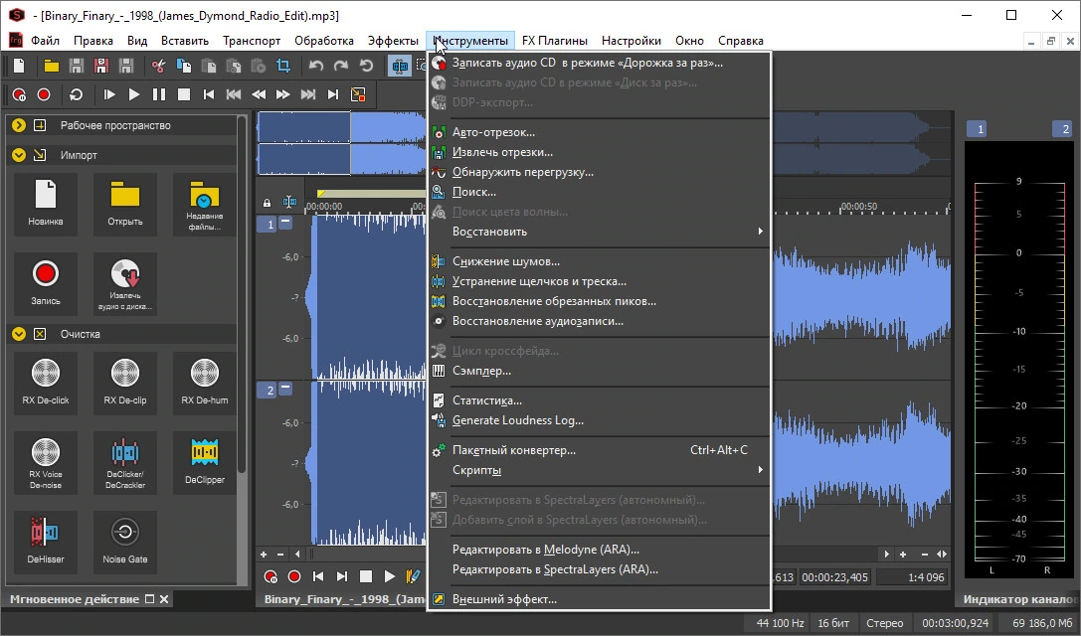Click the red Save As toolbar icon
1081x636 pixels.
[101, 67]
